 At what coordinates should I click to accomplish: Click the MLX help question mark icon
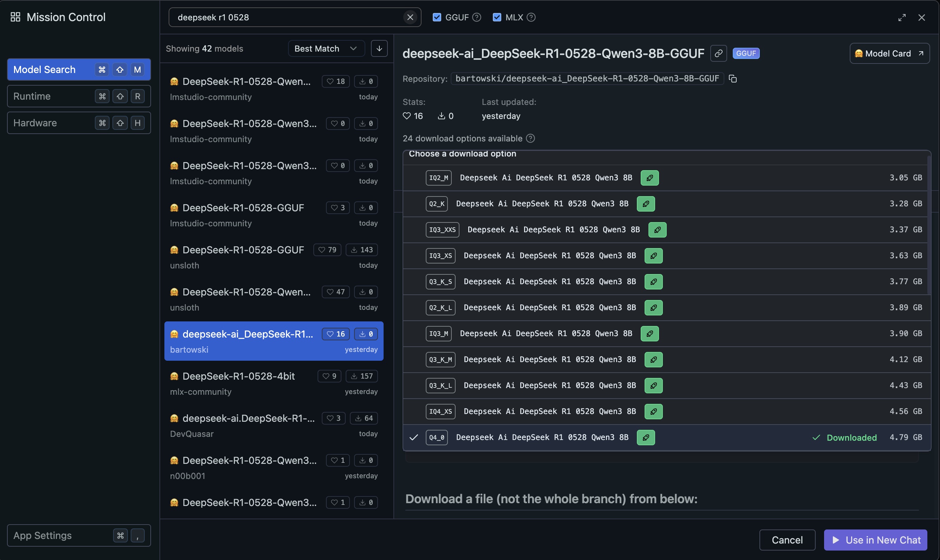(x=531, y=17)
